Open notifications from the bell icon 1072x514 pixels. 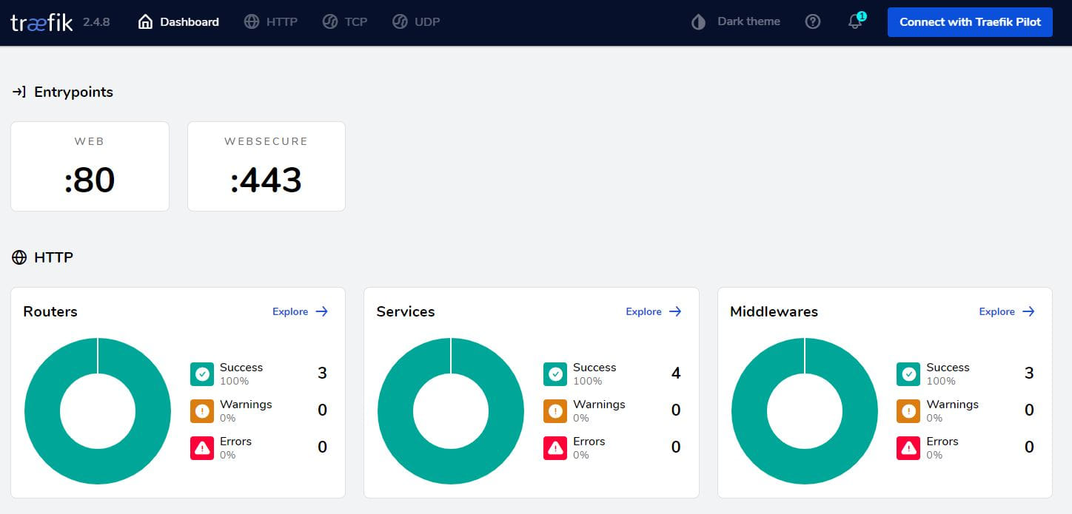[x=854, y=21]
